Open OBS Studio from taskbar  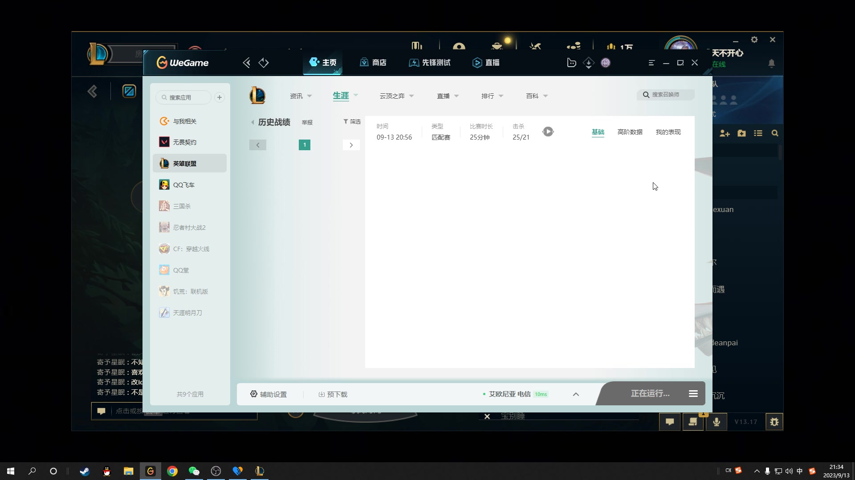point(216,471)
